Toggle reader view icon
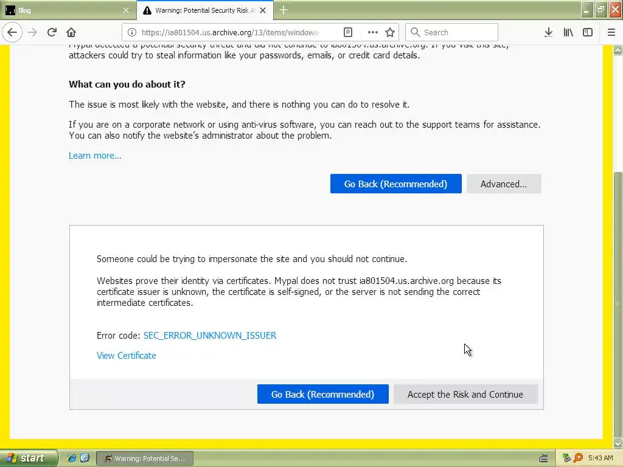The height and width of the screenshot is (467, 623). coord(348,32)
